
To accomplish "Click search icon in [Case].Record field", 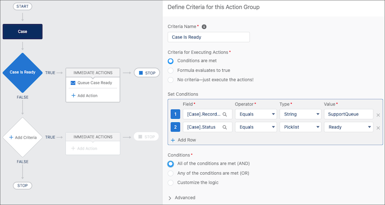I will coord(224,115).
